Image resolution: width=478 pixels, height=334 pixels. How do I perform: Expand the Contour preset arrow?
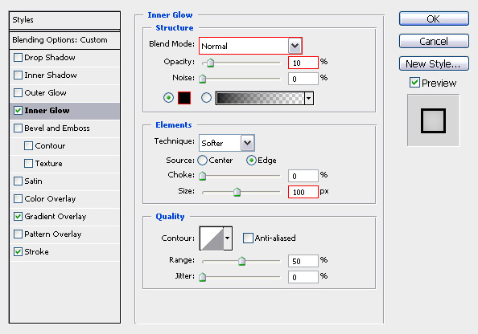tap(228, 238)
